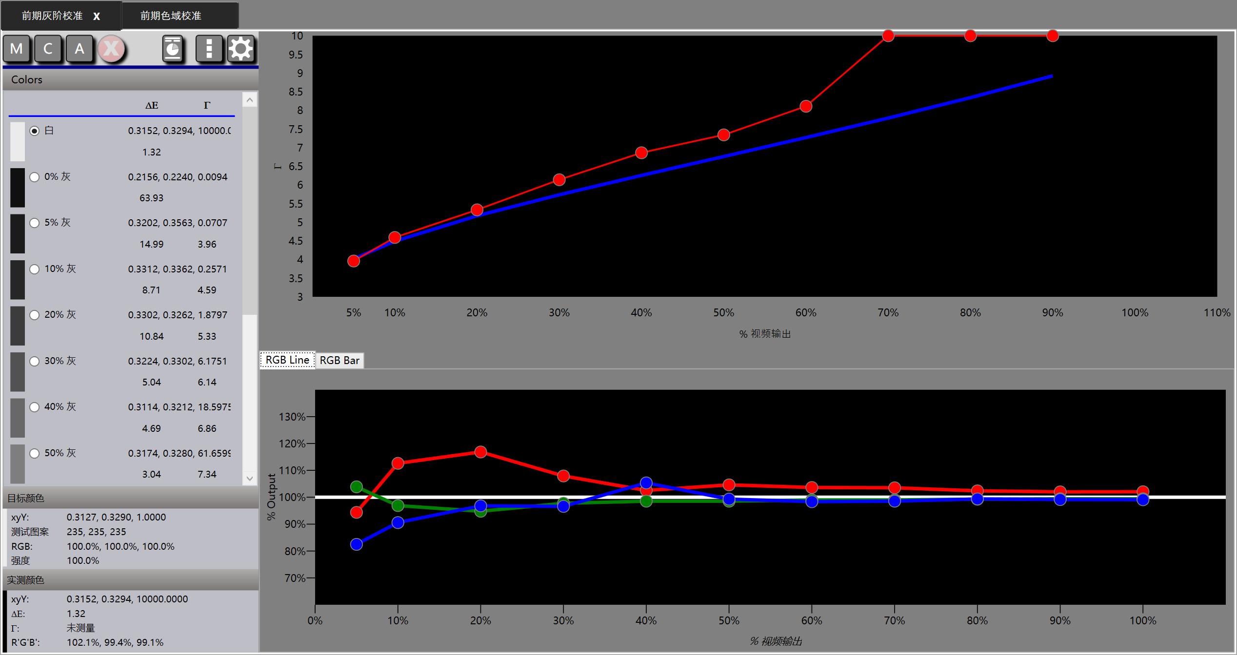Open the vertical dots options menu

[x=209, y=49]
